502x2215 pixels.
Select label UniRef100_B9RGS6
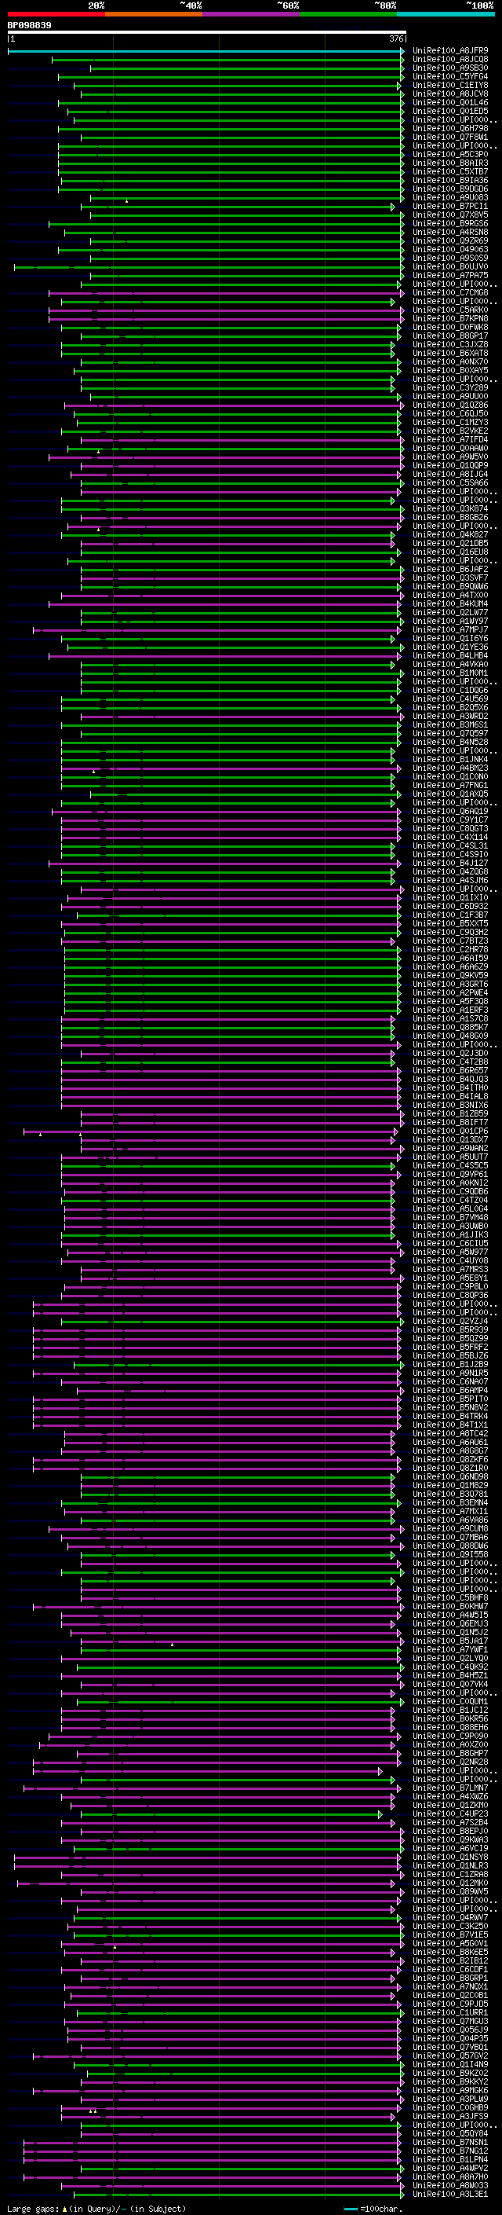tap(450, 224)
